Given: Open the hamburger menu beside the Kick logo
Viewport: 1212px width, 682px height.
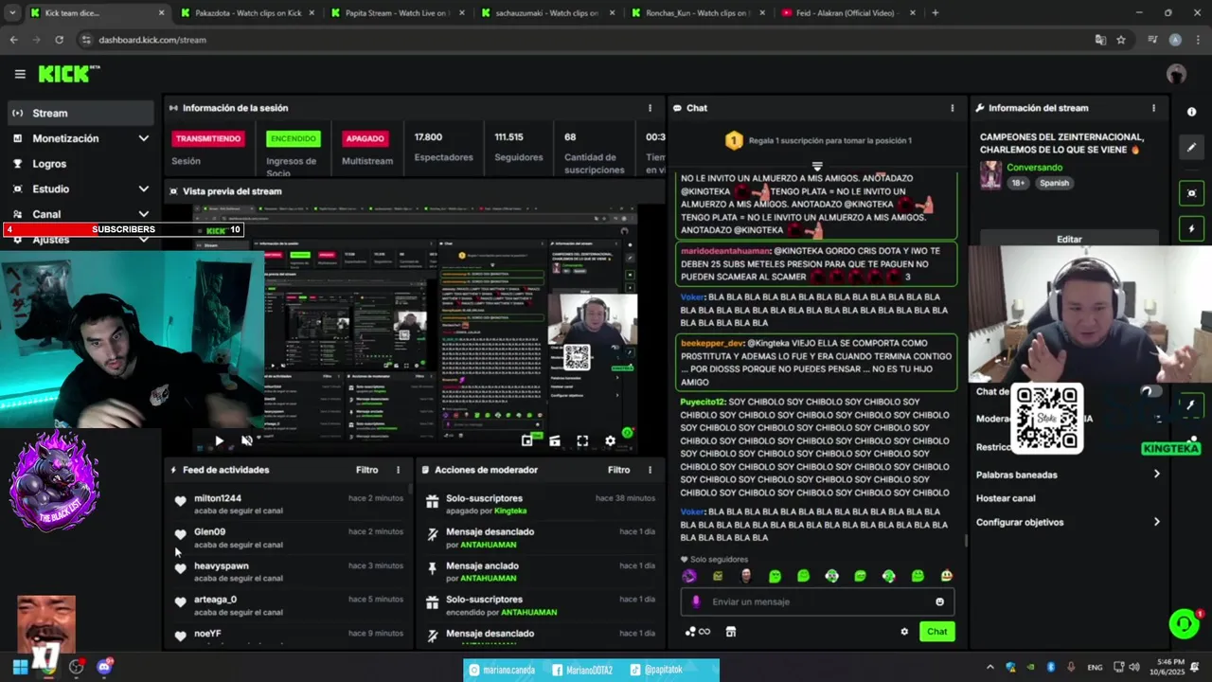Looking at the screenshot, I should point(20,74).
